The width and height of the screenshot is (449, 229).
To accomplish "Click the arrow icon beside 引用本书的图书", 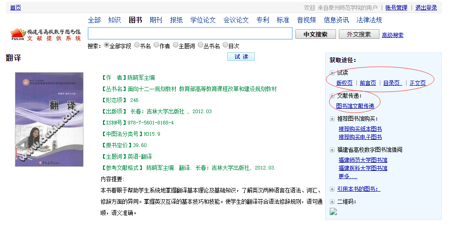I will click(x=332, y=189).
